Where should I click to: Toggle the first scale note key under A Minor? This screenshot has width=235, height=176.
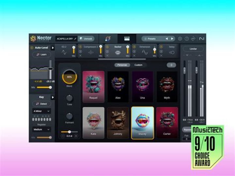point(33,120)
